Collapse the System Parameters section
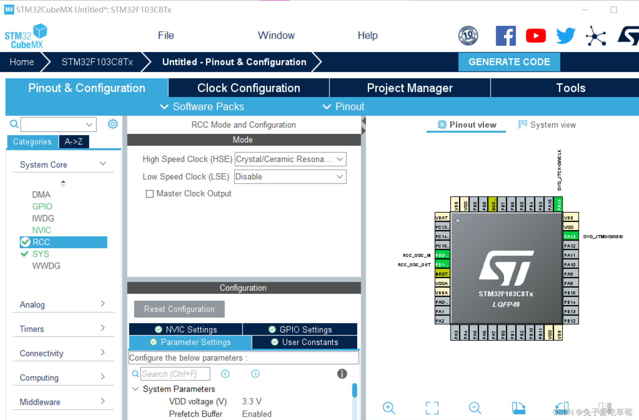This screenshot has width=639, height=420. 135,388
